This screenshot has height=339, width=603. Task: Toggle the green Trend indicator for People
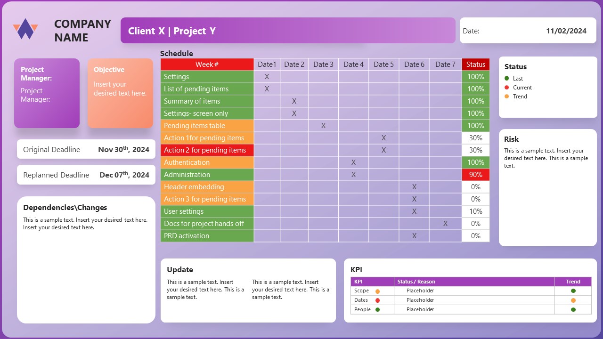[x=573, y=309]
